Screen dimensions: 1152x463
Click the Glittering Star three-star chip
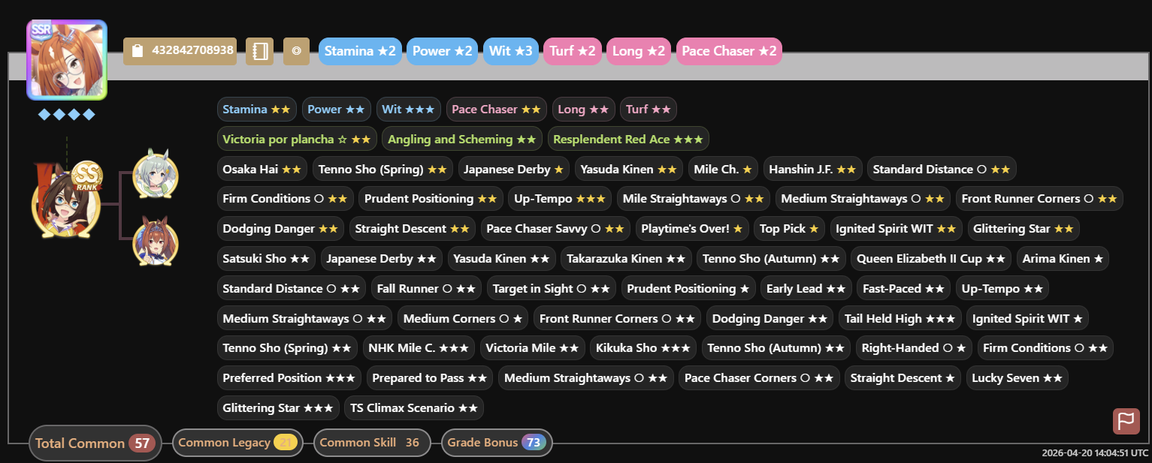pyautogui.click(x=278, y=407)
